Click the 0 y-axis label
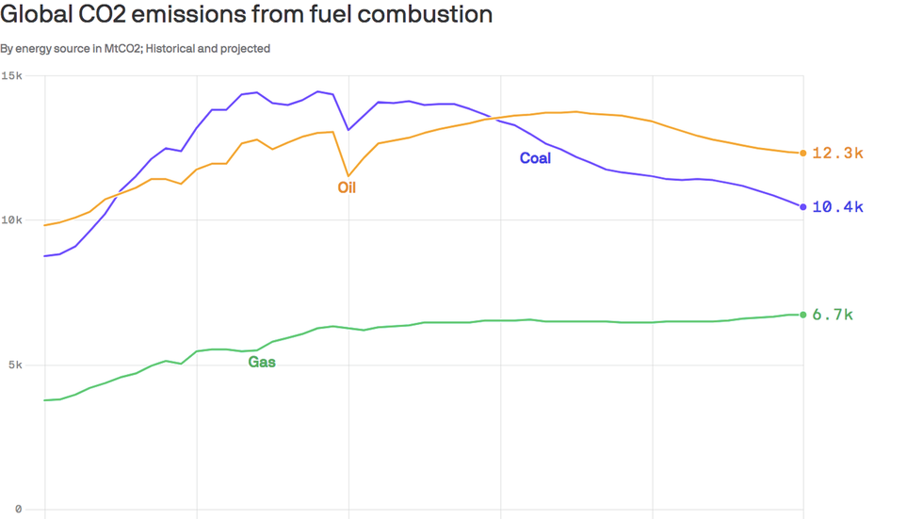Viewport: 923px width, 519px height. [18, 509]
